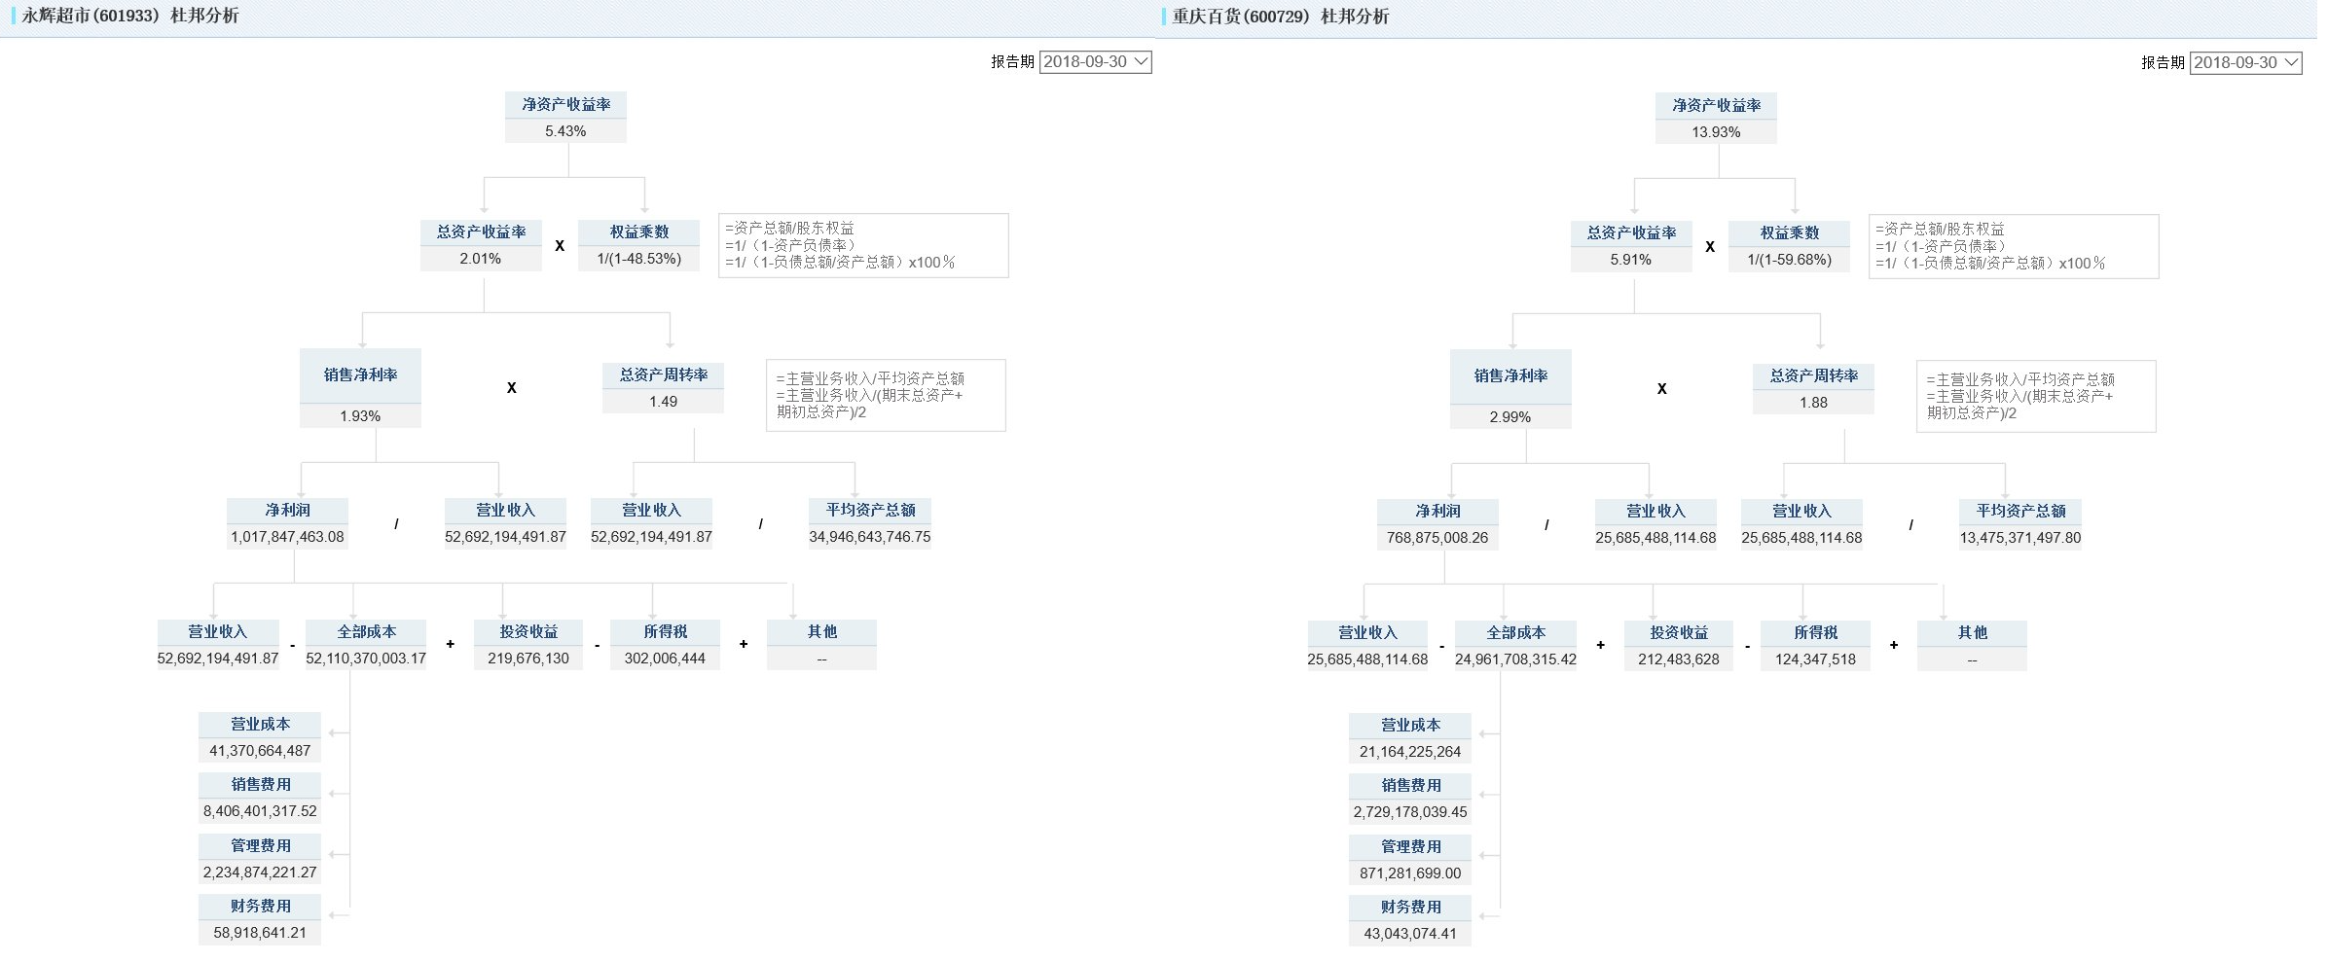Screen dimensions: 2328x962
Task: Click 所得税 value 302,006,444
Action: (665, 659)
